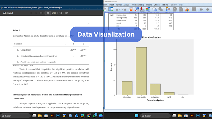The image size is (212, 119).
Task: Click the '.22***' correlation value
Action: (73, 50)
